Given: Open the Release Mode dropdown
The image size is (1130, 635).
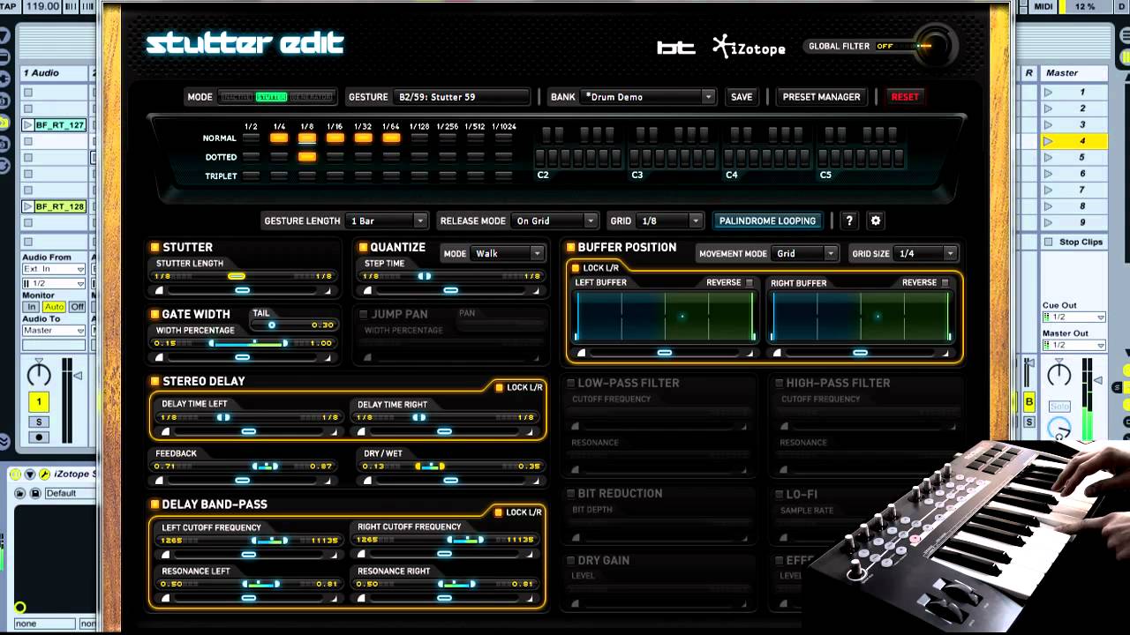Looking at the screenshot, I should [555, 220].
